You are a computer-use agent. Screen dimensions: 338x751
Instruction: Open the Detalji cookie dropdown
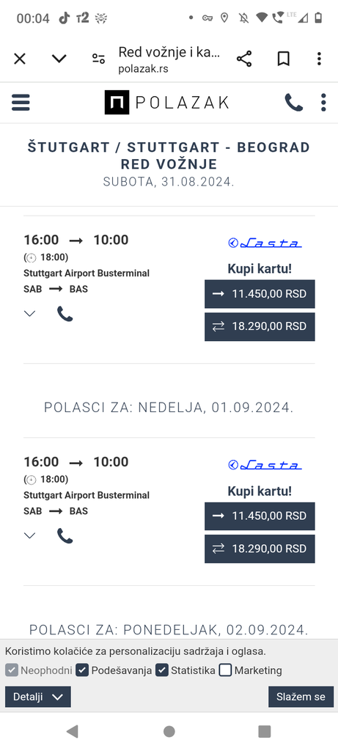click(x=38, y=697)
